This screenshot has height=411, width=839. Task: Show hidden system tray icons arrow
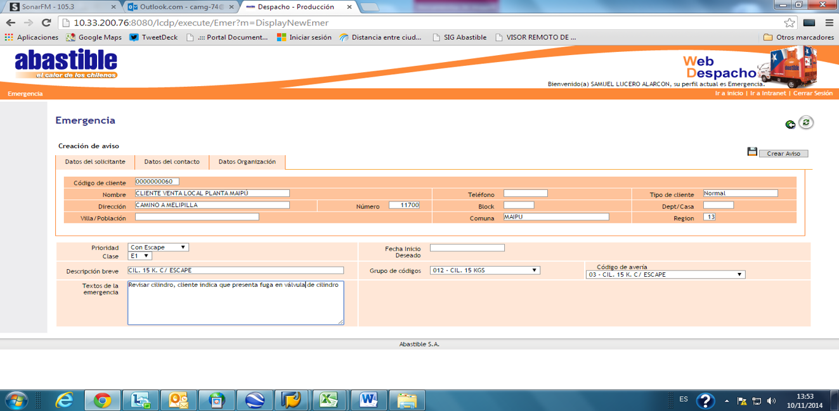pos(727,401)
